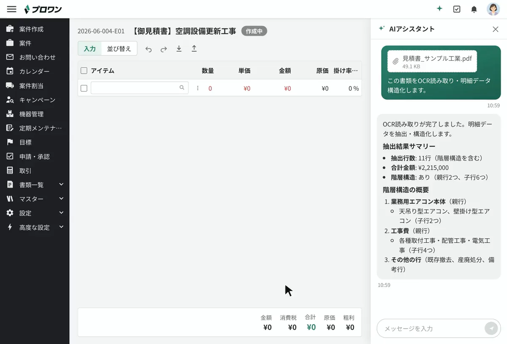
Task: Send the assistant message
Action: tap(491, 328)
